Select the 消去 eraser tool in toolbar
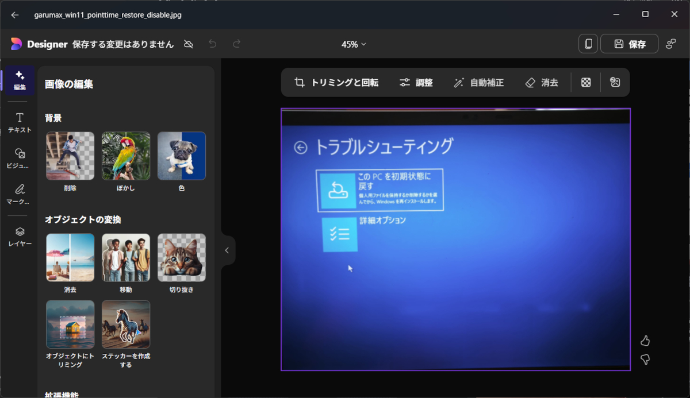 tap(542, 82)
